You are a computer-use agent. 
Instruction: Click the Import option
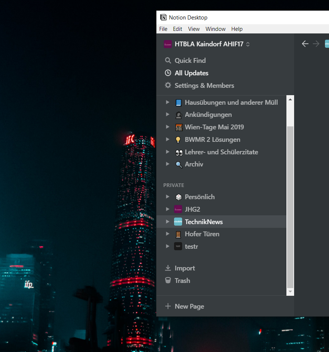coord(185,268)
